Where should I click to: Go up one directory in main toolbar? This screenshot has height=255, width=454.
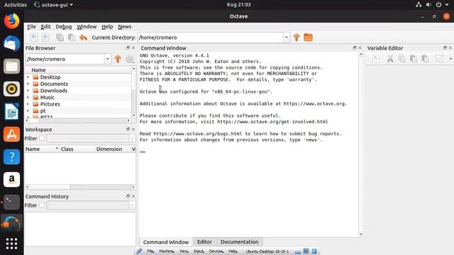(297, 38)
